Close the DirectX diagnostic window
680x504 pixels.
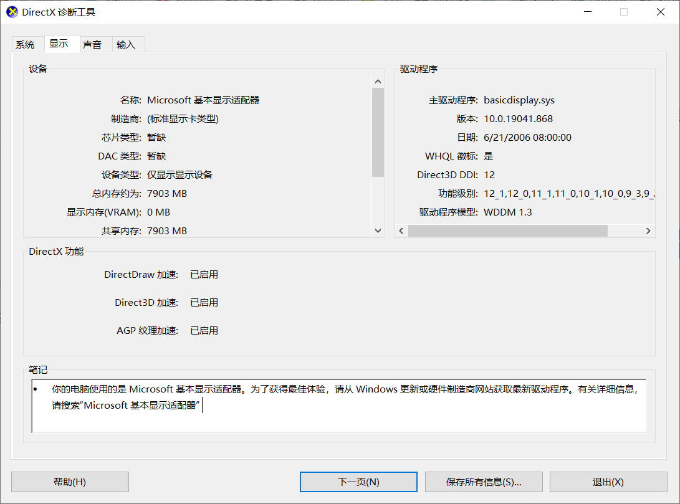tap(661, 12)
